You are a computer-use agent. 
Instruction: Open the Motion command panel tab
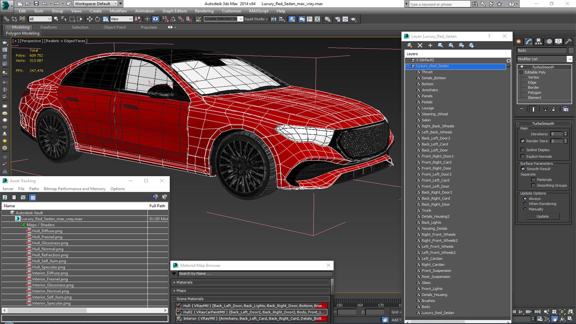[x=549, y=41]
